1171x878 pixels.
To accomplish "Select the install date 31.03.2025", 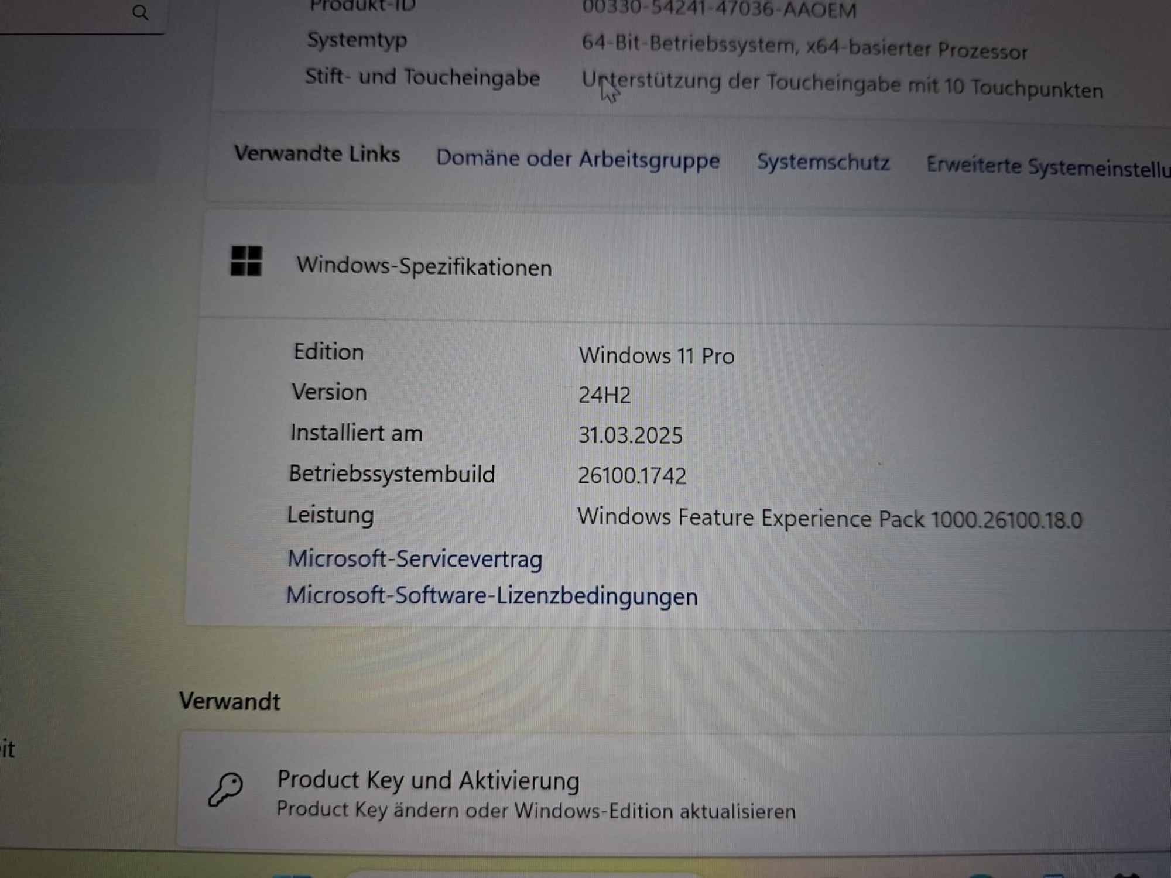I will (630, 435).
